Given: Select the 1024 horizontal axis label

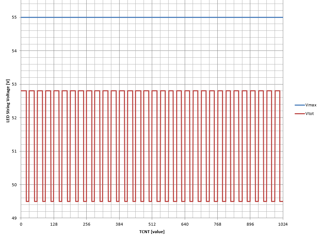Looking at the screenshot, I should point(283,224).
